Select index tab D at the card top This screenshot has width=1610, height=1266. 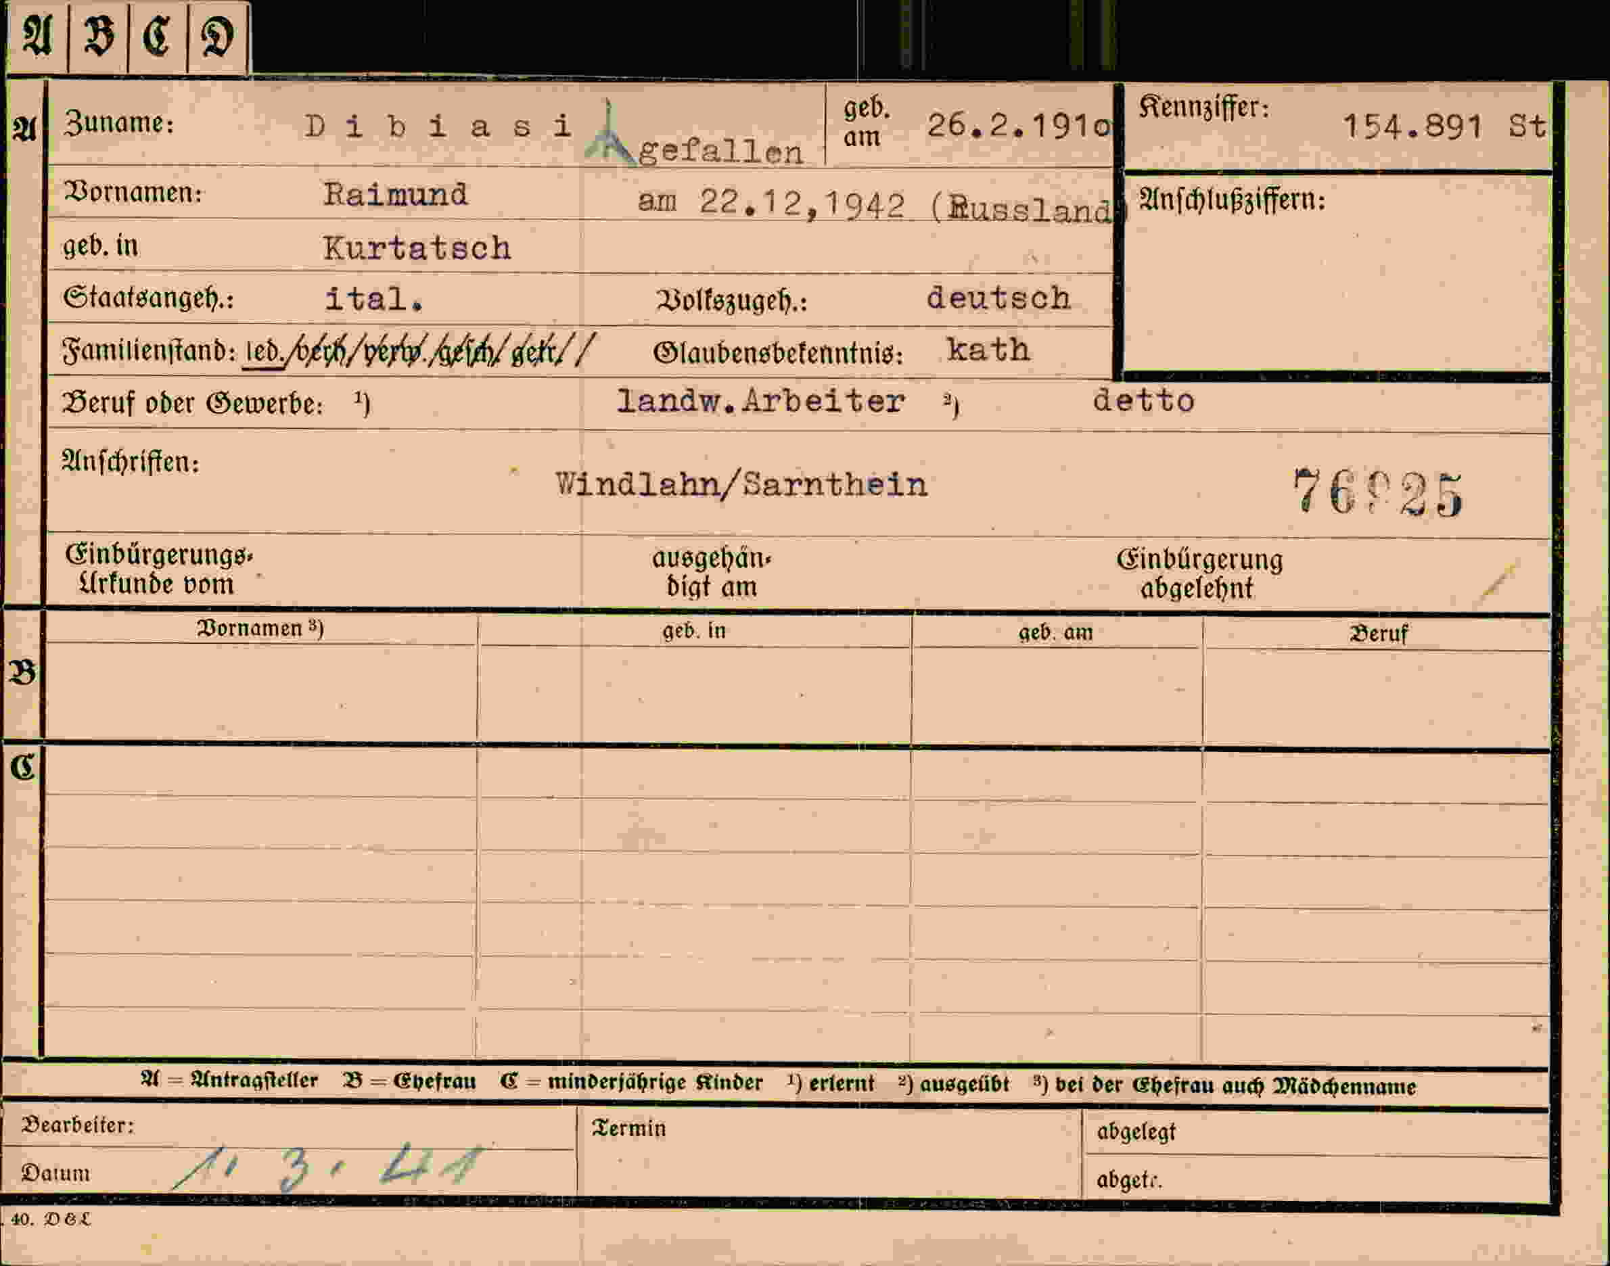(x=218, y=37)
